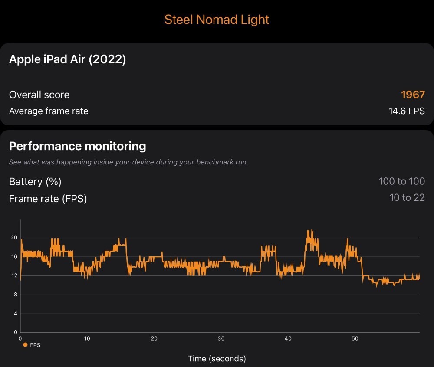The image size is (434, 367).
Task: Click the 100 to 100 battery range
Action: 401,181
